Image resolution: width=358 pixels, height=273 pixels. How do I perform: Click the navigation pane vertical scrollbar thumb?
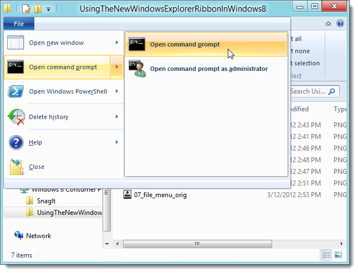point(106,210)
